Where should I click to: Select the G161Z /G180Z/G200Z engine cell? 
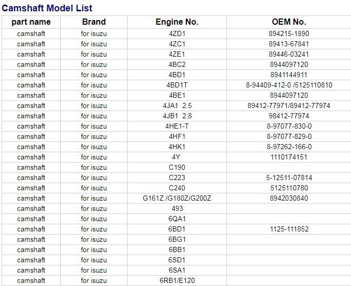click(x=177, y=199)
